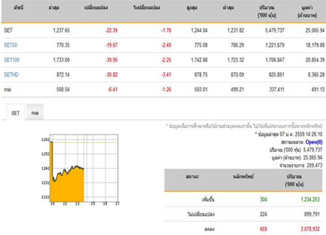Screen dimensions: 326x235
Task: Click the Open(II) market status text
Action: pyautogui.click(x=314, y=142)
